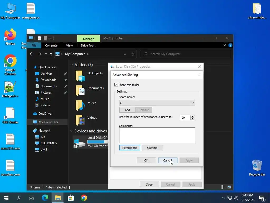This screenshot has height=203, width=270.
Task: Select Downloads in navigation pane
Action: pyautogui.click(x=48, y=80)
